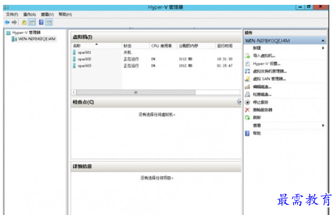Select WIN-NIPBK0QEJ4M in the tree
336x215 pixels.
click(37, 39)
